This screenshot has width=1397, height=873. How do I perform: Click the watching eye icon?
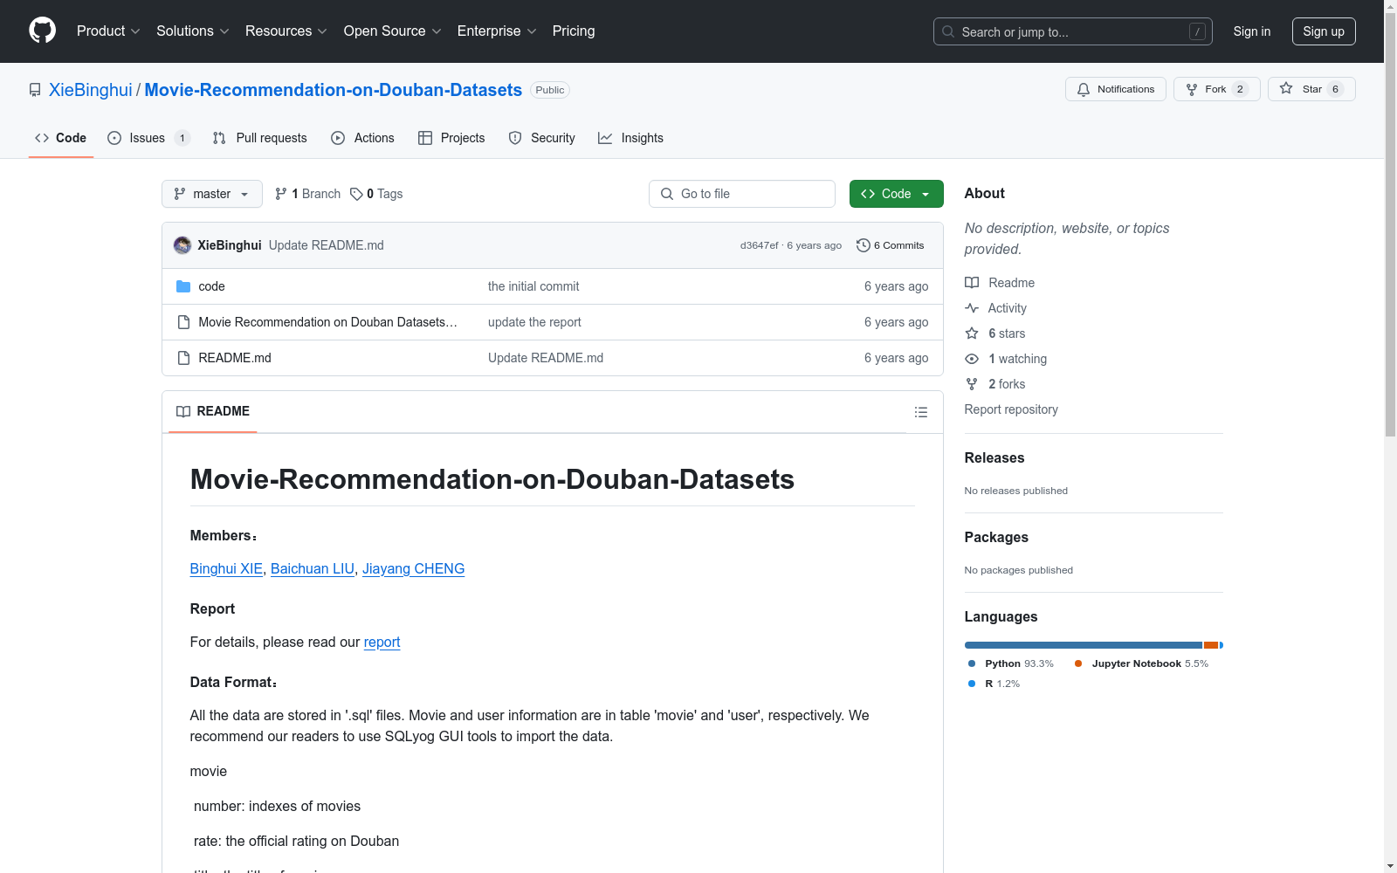pyautogui.click(x=972, y=359)
